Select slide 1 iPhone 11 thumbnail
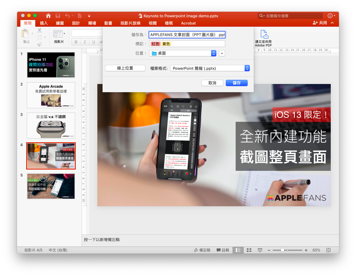 51,65
